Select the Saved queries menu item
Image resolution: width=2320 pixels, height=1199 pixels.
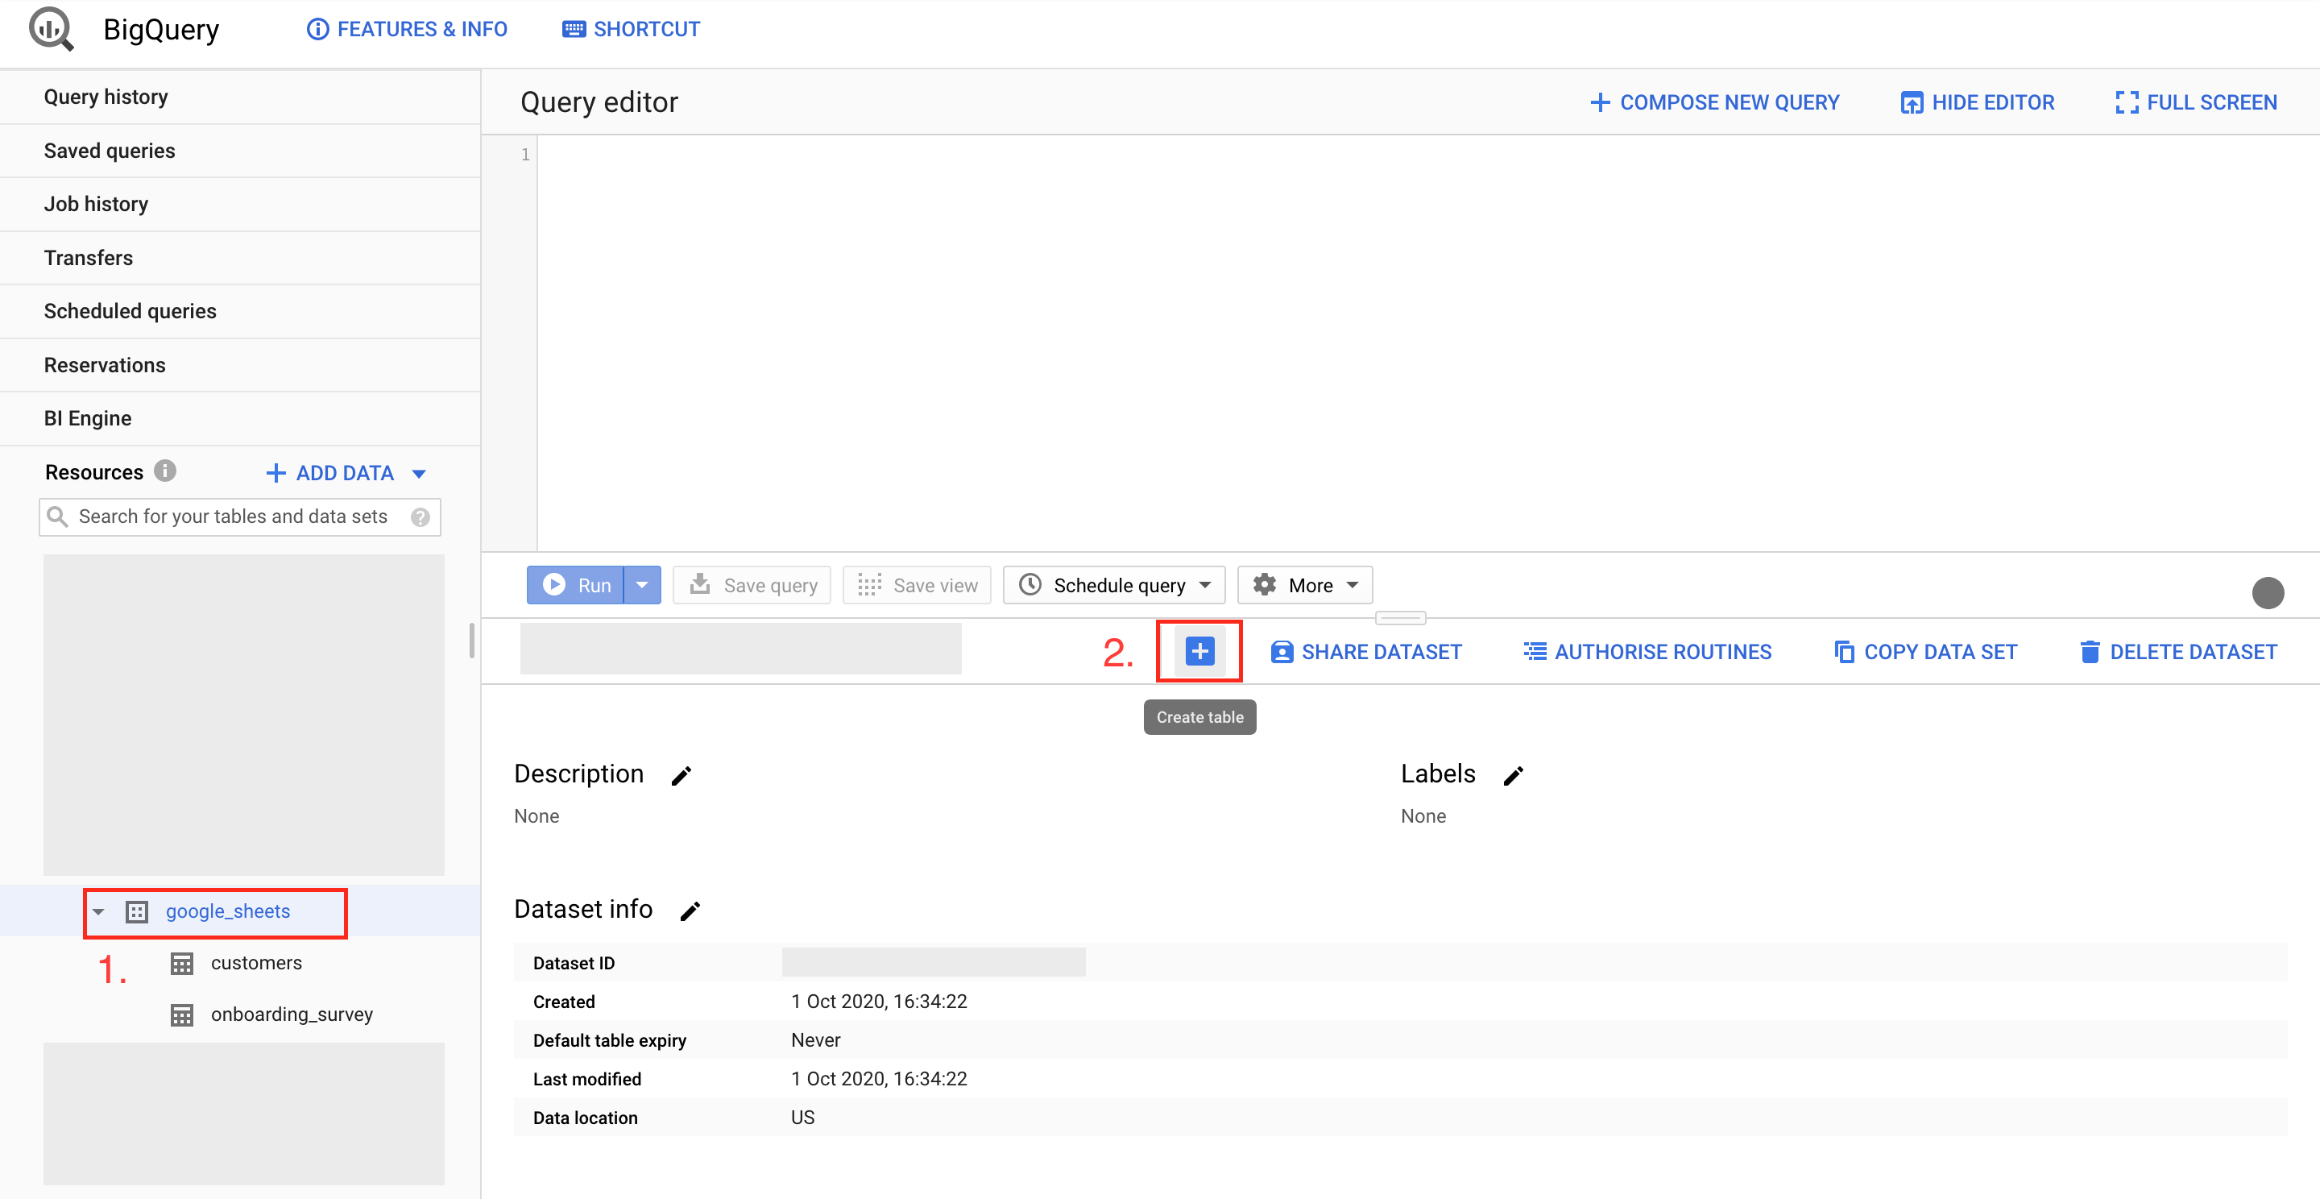click(109, 150)
